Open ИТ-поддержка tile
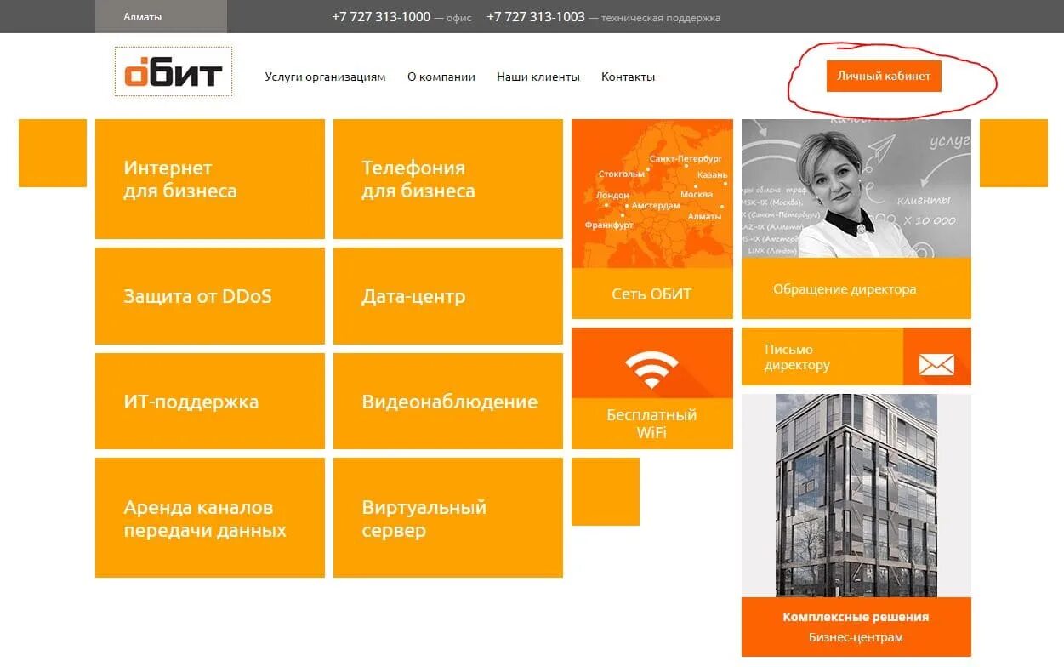This screenshot has width=1064, height=667. pyautogui.click(x=210, y=402)
